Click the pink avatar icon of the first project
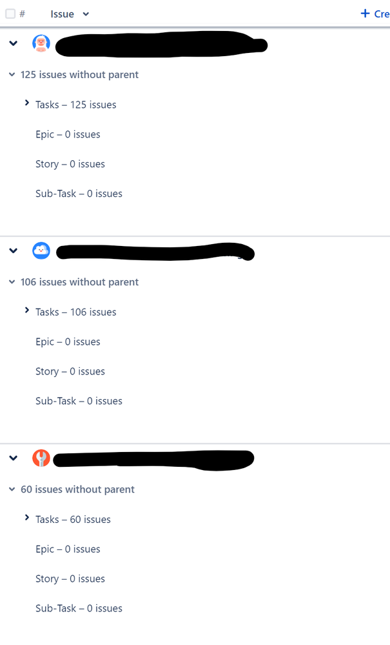The height and width of the screenshot is (645, 390). coord(41,43)
